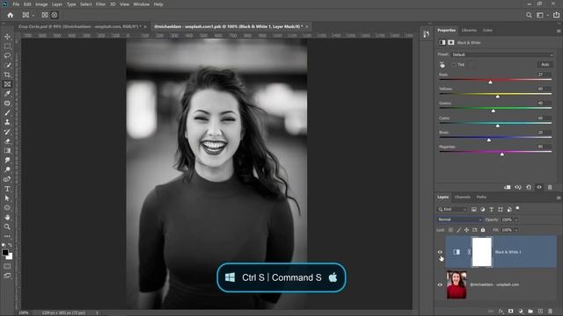This screenshot has height=316, width=563.
Task: Toggle lock all padlock icon
Action: tap(483, 230)
